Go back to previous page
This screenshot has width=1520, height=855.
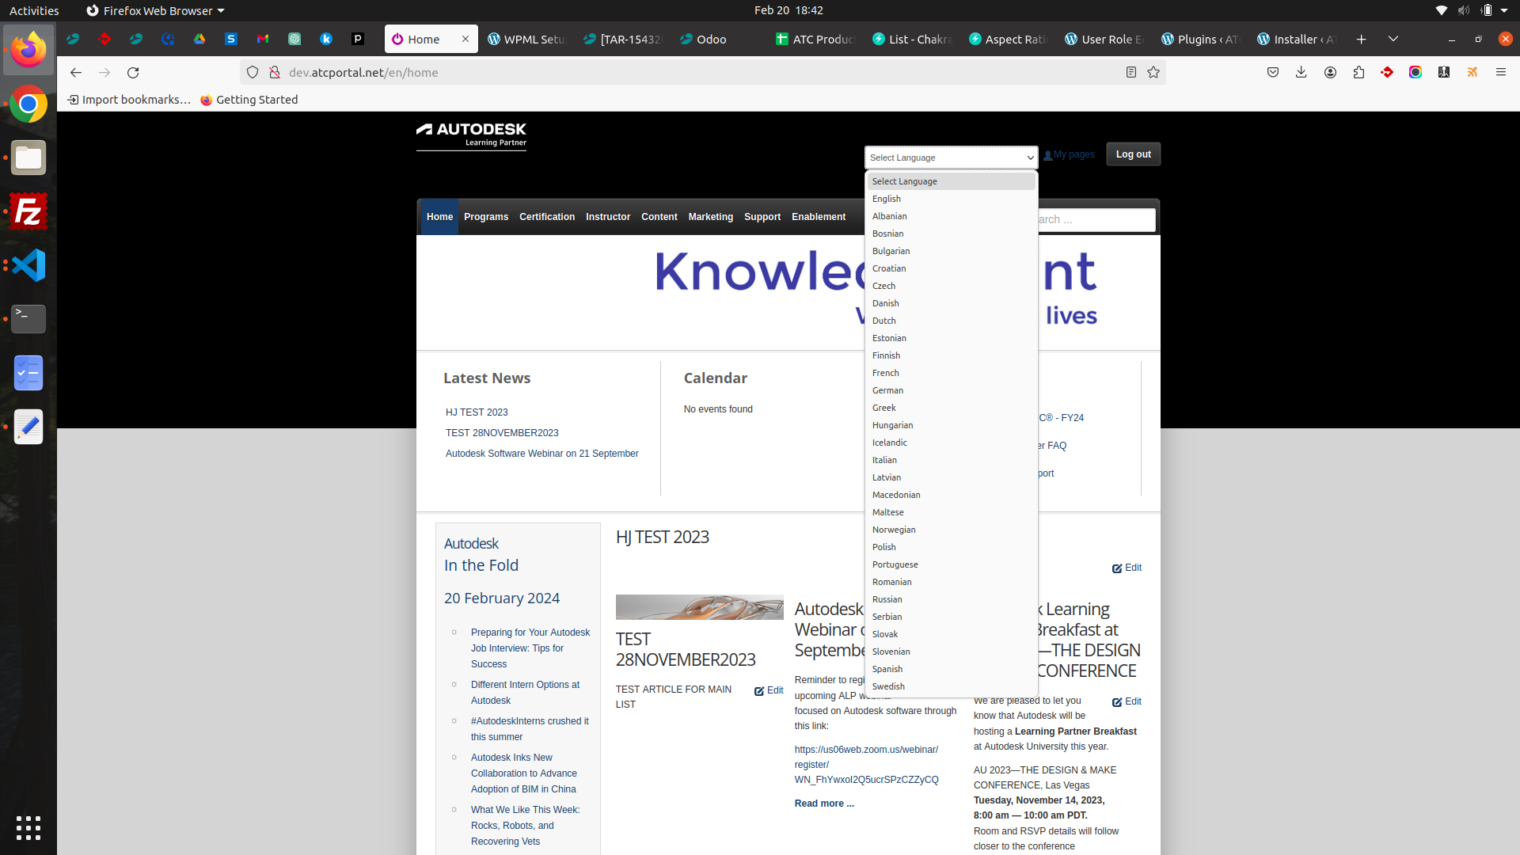pos(76,72)
